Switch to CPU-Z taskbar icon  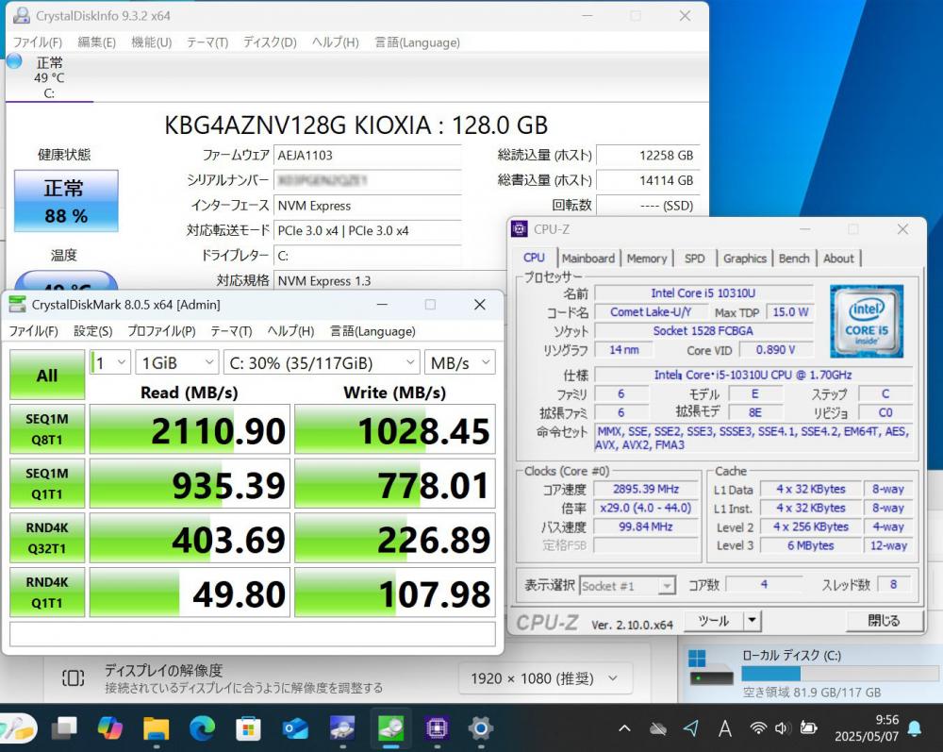437,728
